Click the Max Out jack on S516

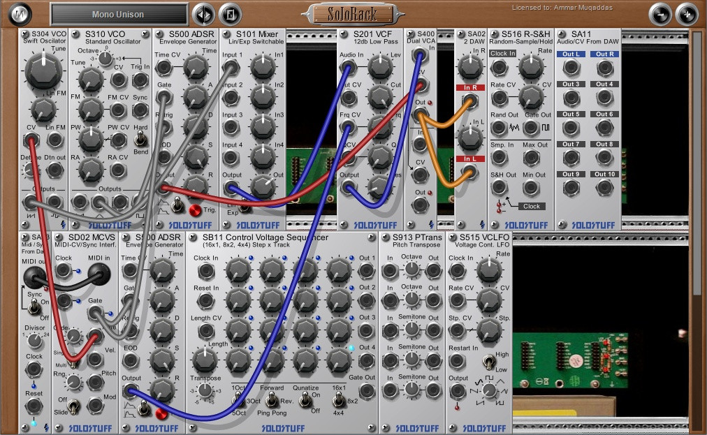tap(531, 158)
